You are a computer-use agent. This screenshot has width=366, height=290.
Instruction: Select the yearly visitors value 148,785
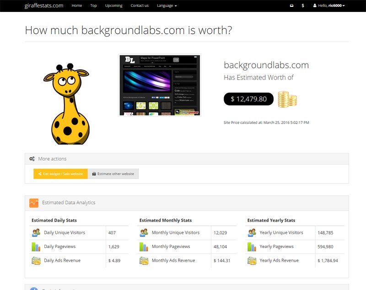pyautogui.click(x=325, y=233)
